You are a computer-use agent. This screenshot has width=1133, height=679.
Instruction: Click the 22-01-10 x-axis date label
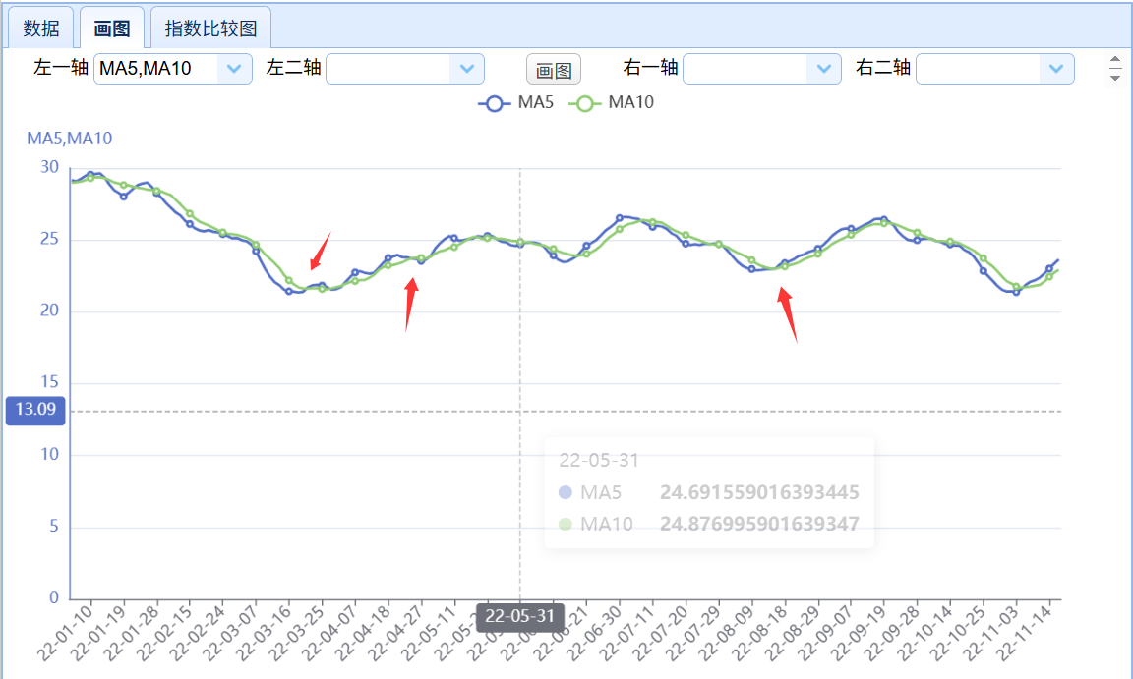point(65,633)
